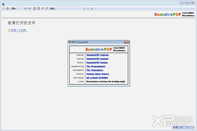The image size is (197, 131).
Task: Focus the find text search box
Action: click(x=69, y=9)
